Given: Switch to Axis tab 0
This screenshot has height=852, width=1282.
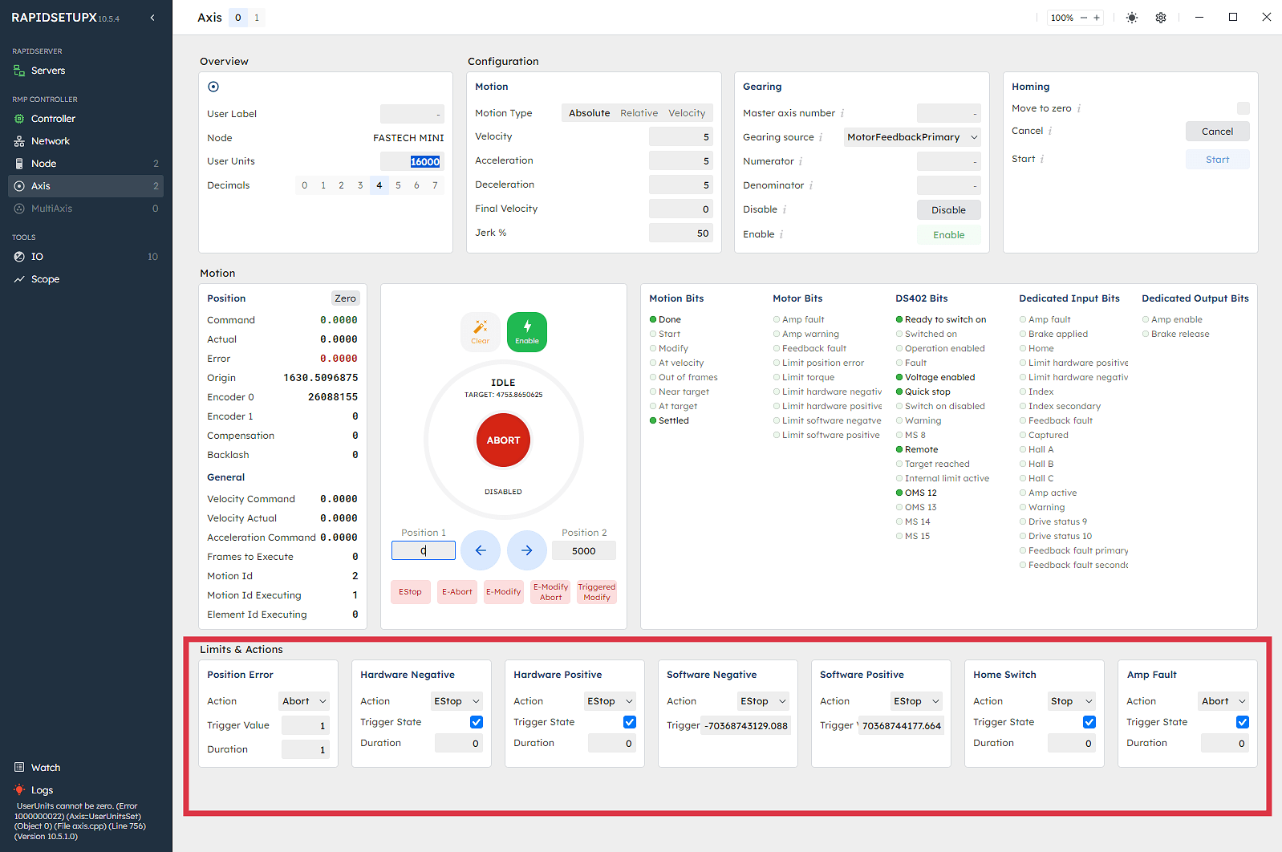Looking at the screenshot, I should point(238,18).
